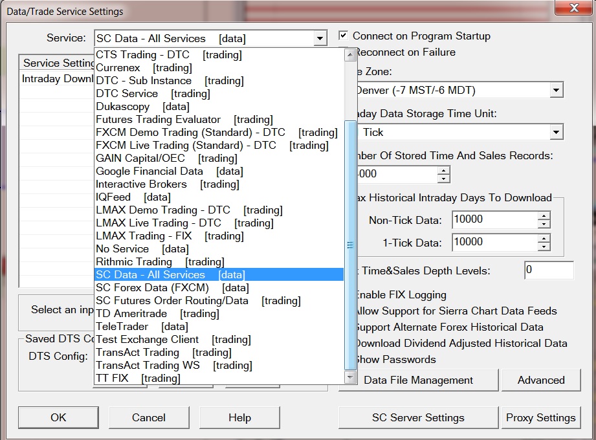Select TransAct Trading [trading] entry

point(219,352)
